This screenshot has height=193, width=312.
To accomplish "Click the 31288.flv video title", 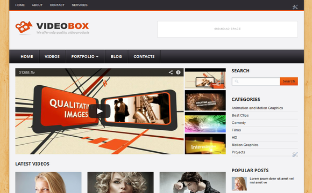I will click(x=27, y=72).
